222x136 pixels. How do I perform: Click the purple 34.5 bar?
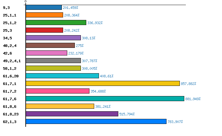pyautogui.click(x=53, y=38)
